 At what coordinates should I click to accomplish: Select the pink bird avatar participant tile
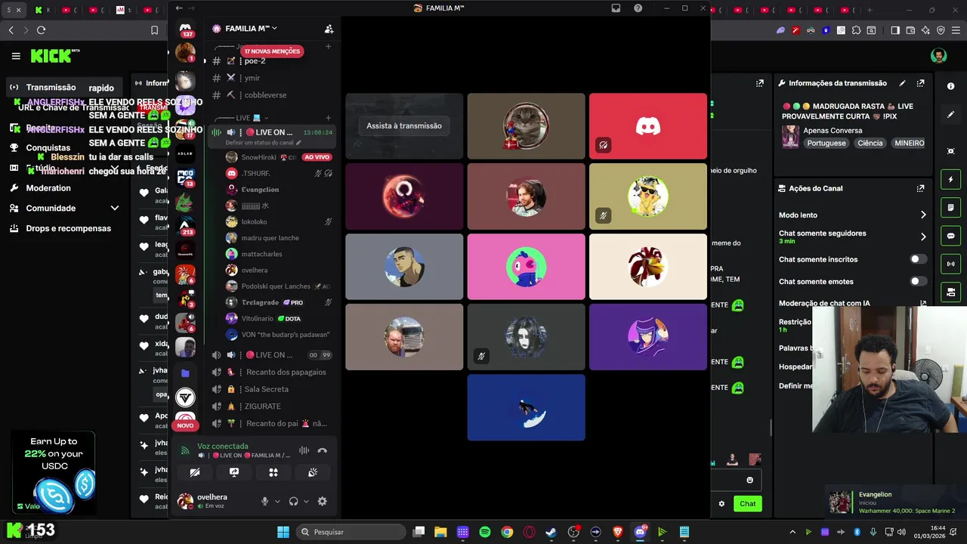pyautogui.click(x=526, y=267)
